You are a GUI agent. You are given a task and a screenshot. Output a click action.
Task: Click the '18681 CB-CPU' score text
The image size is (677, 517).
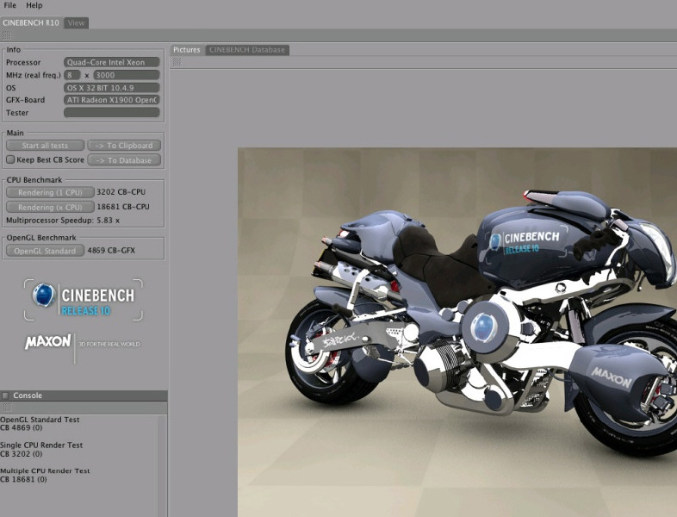[123, 207]
